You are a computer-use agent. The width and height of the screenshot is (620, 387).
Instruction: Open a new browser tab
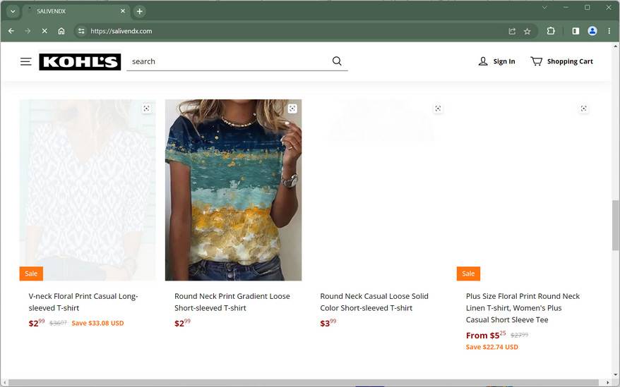[x=140, y=11]
